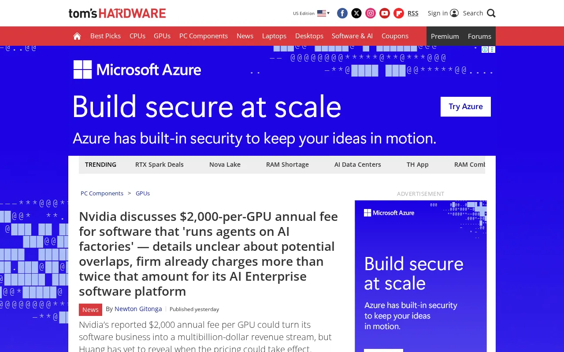Open the YouTube social icon
564x352 pixels.
tap(385, 13)
